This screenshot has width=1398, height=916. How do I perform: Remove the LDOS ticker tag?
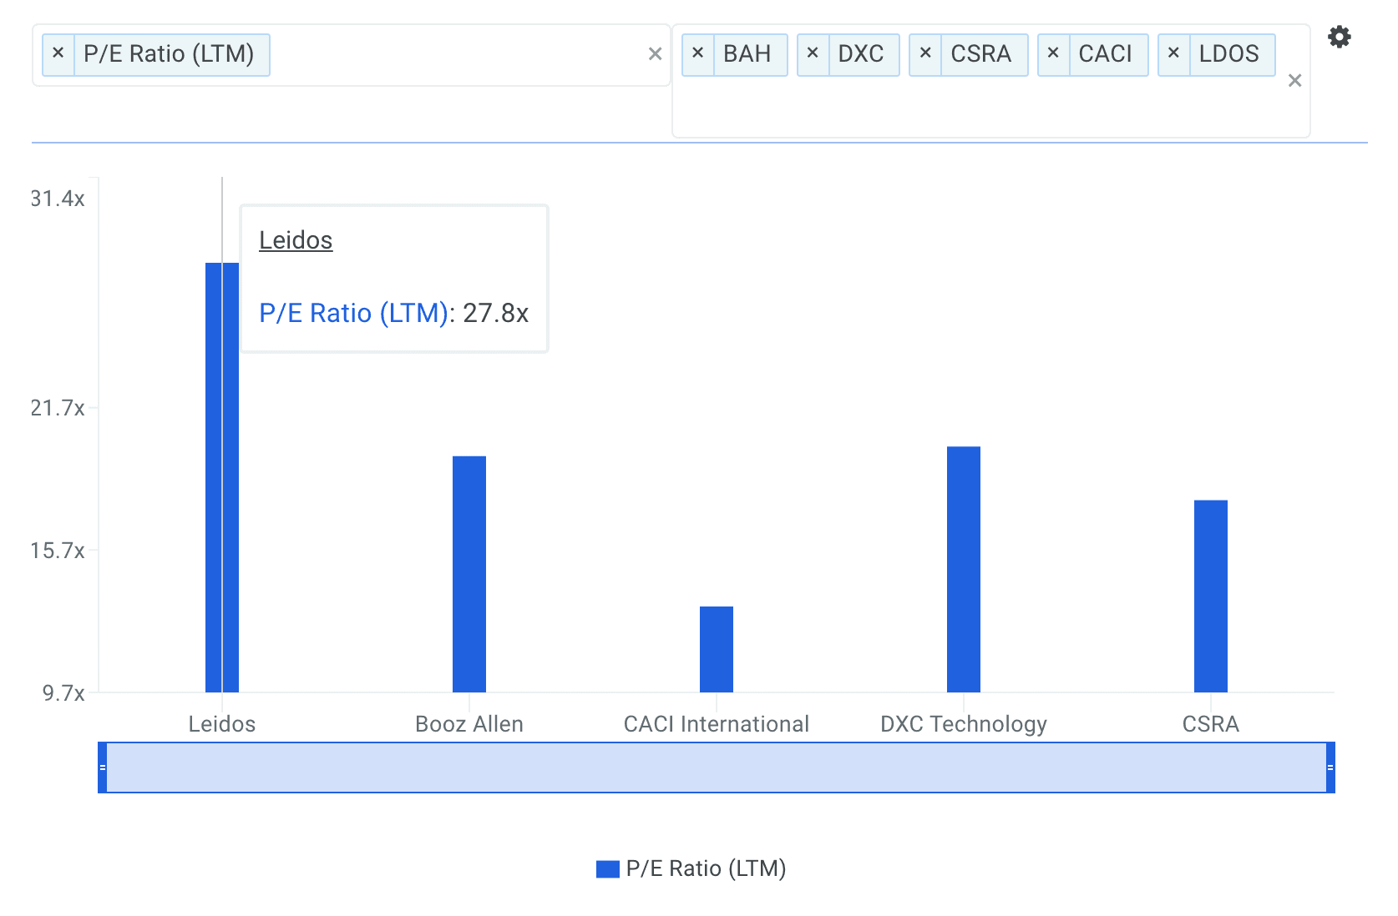[1173, 54]
